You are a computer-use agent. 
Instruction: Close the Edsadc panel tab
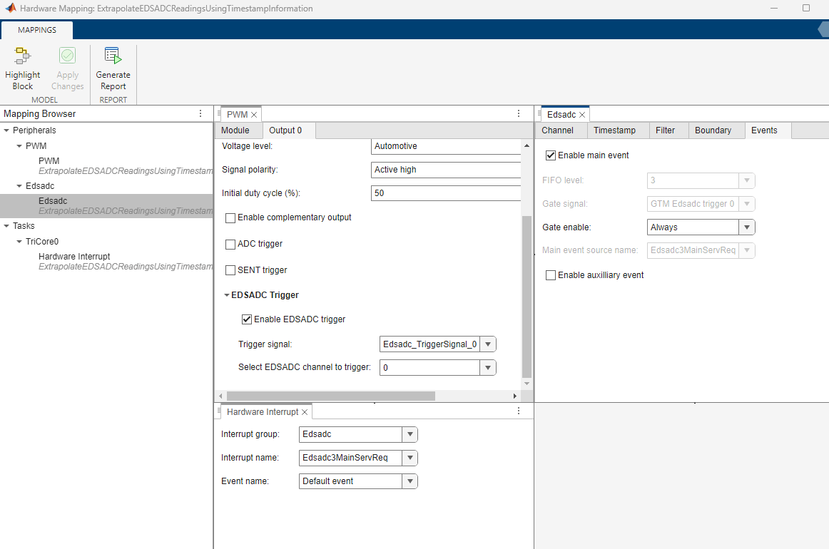pos(582,115)
